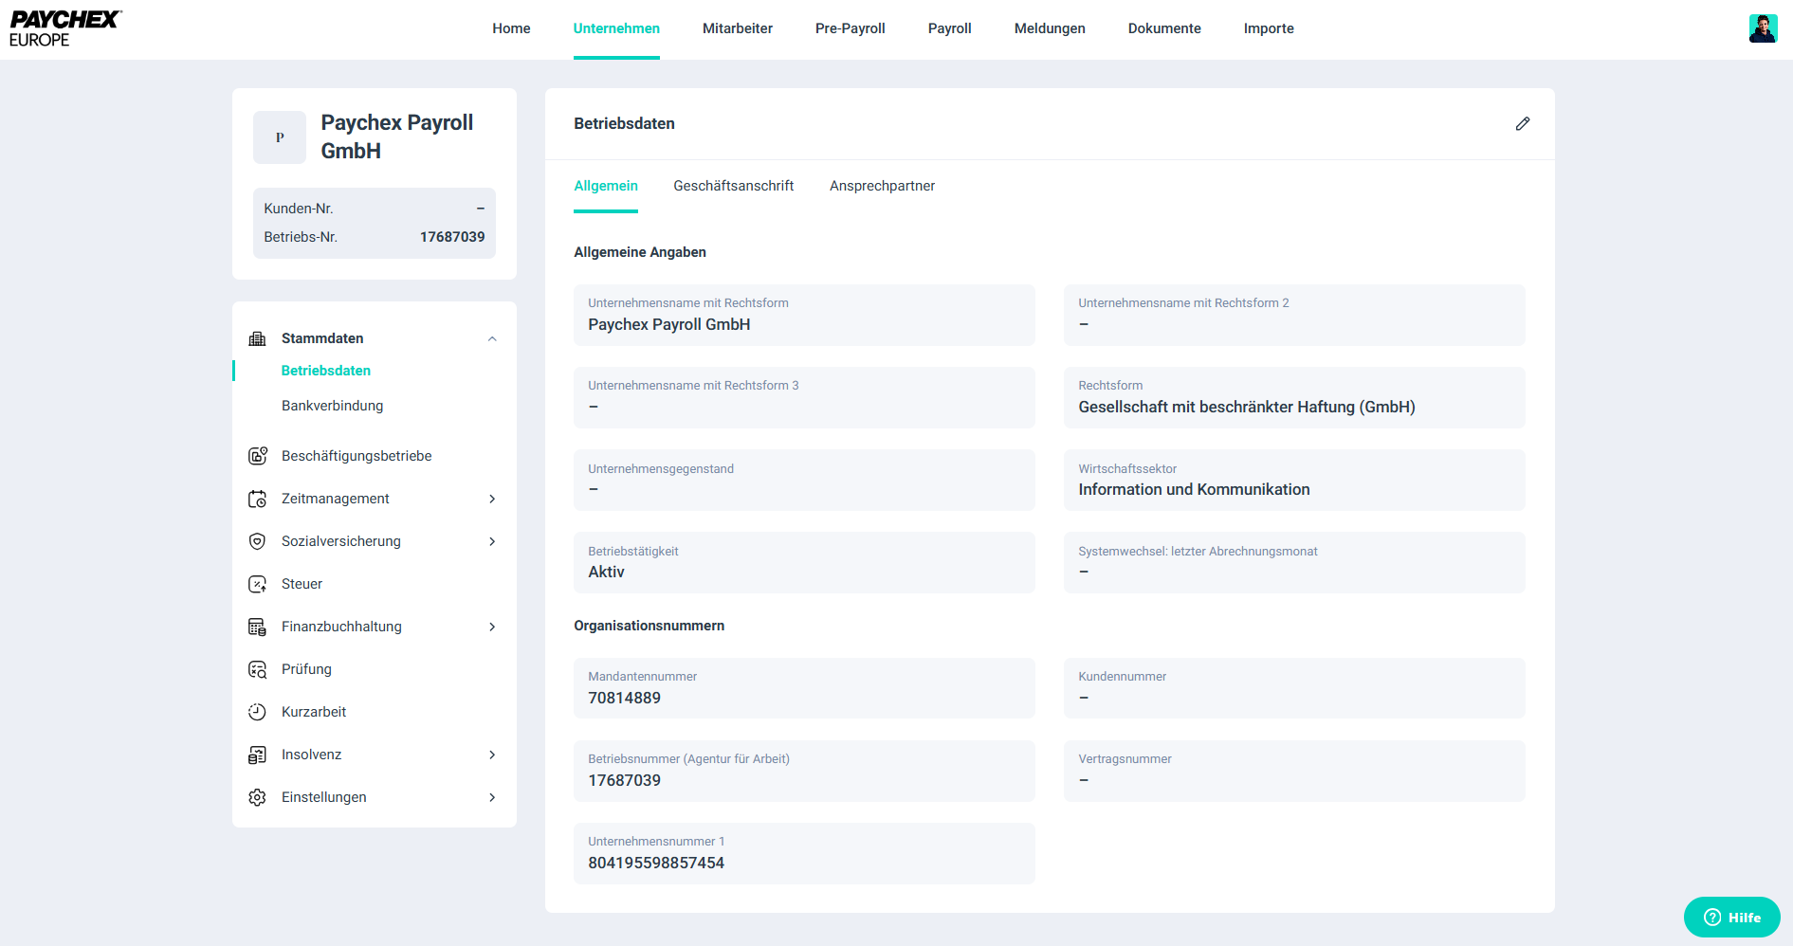The width and height of the screenshot is (1793, 946).
Task: Click the pencil edit icon for Betriebsdaten
Action: [x=1522, y=123]
